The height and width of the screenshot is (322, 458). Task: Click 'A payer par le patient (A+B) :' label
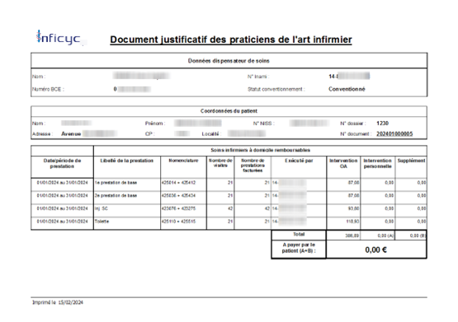pos(299,248)
